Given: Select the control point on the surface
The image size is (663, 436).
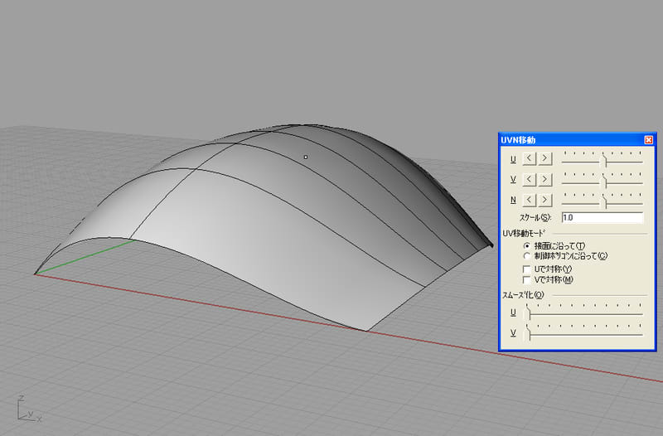Looking at the screenshot, I should [306, 157].
